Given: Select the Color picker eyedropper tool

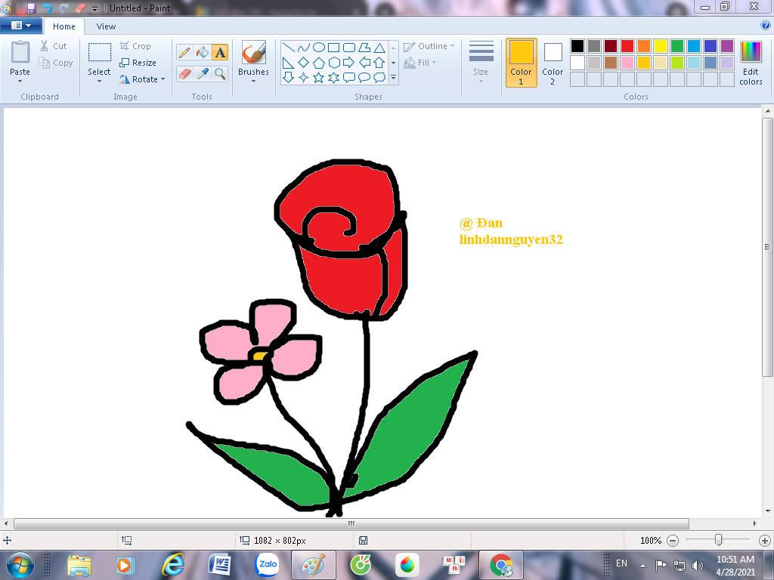Looking at the screenshot, I should pyautogui.click(x=203, y=73).
